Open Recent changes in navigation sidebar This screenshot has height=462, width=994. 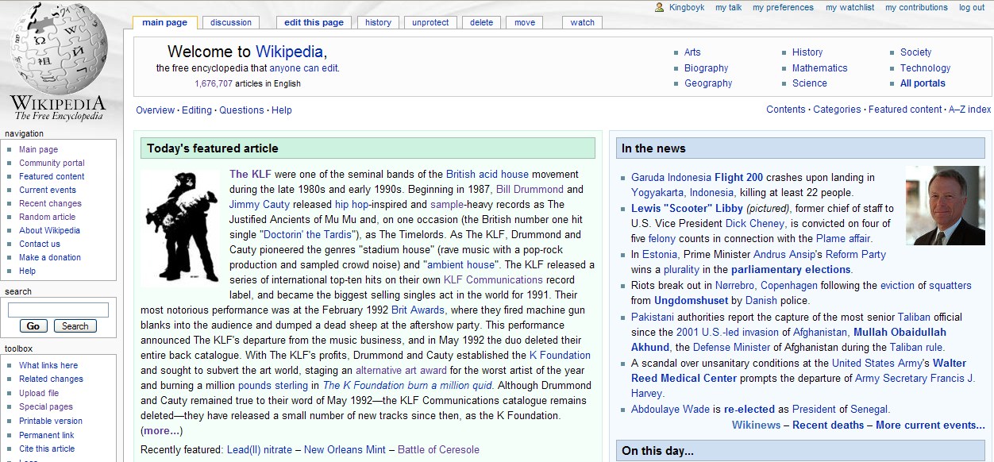point(50,203)
